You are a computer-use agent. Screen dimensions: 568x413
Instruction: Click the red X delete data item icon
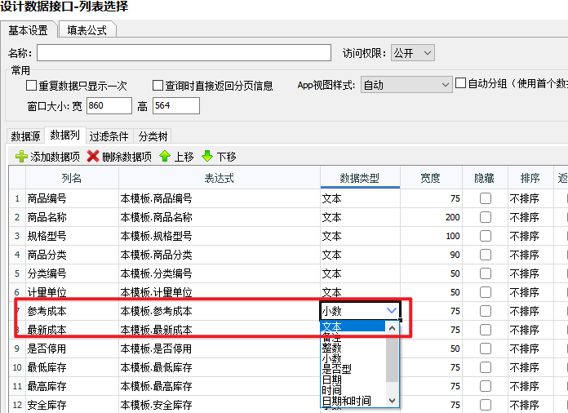click(93, 157)
